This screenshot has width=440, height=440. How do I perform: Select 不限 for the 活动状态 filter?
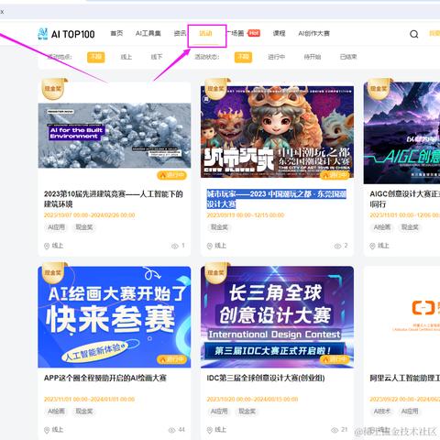click(243, 57)
